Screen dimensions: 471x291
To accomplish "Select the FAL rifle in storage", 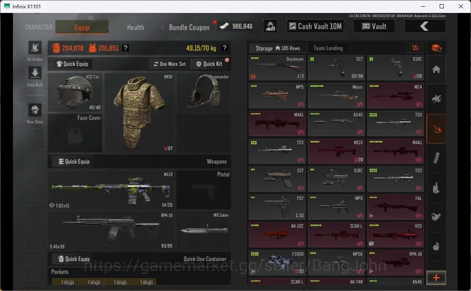I will (x=395, y=207).
